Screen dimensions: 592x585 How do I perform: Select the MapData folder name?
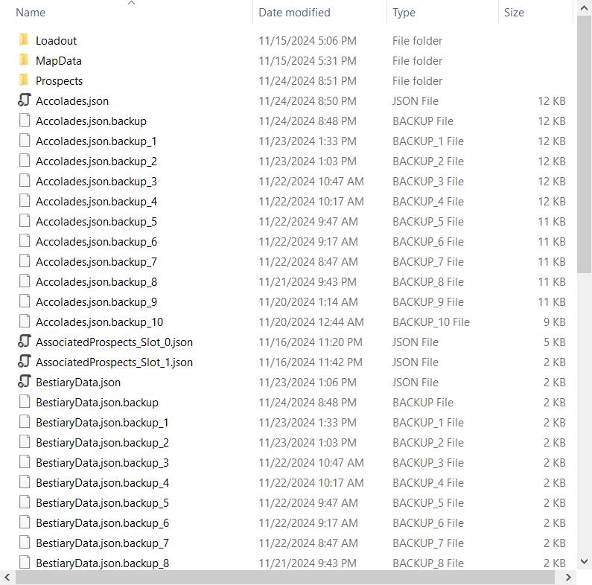click(x=59, y=60)
